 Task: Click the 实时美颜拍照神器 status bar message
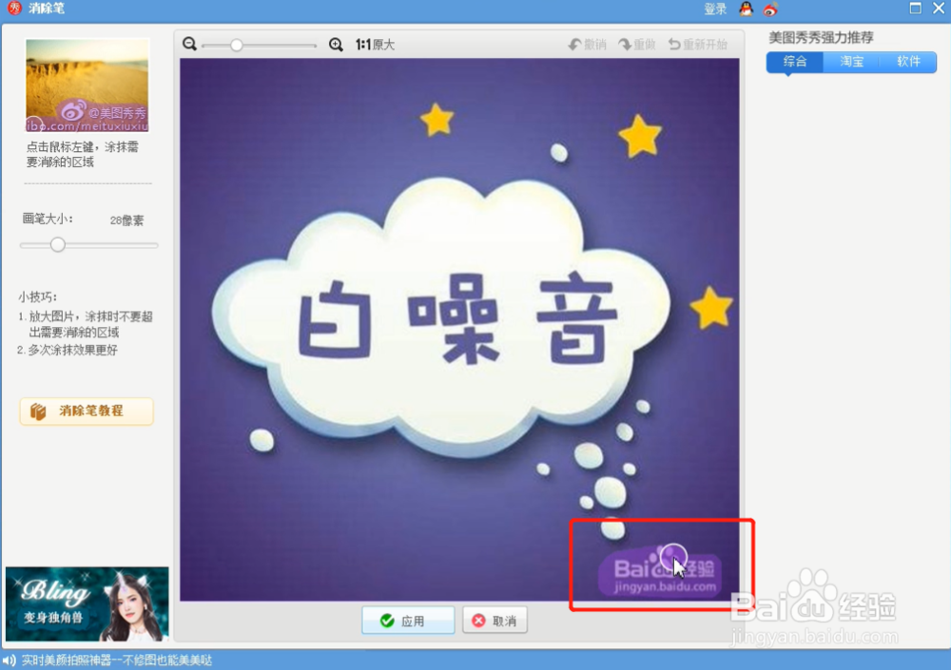pos(117,660)
